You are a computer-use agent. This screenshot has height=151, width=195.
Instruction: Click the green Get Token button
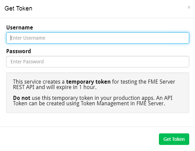tap(174, 139)
